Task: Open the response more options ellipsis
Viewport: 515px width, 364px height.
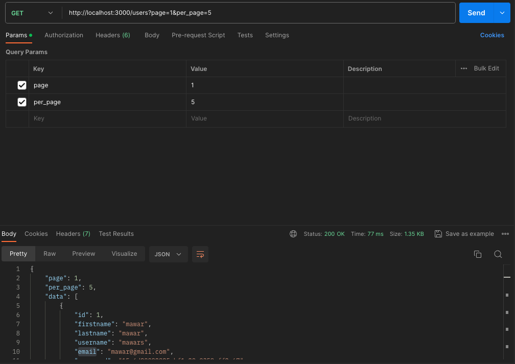Action: [x=505, y=234]
